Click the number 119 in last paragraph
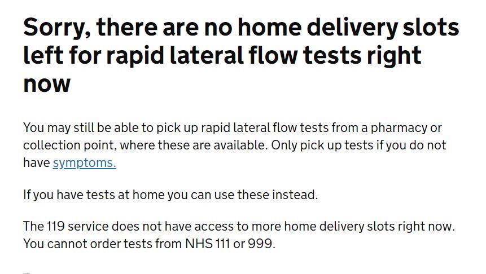Viewport: 486px width, 274px height. tap(56, 226)
